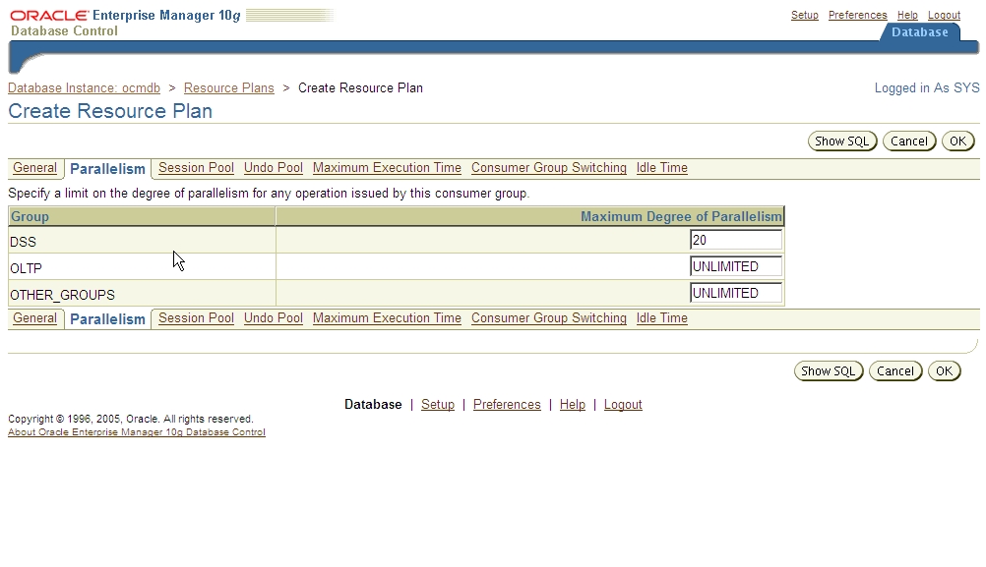
Task: Focus the DSS parallelism field containing 20
Action: point(736,240)
